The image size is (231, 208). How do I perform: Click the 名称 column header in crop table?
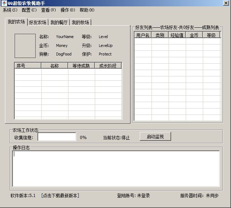point(55,66)
